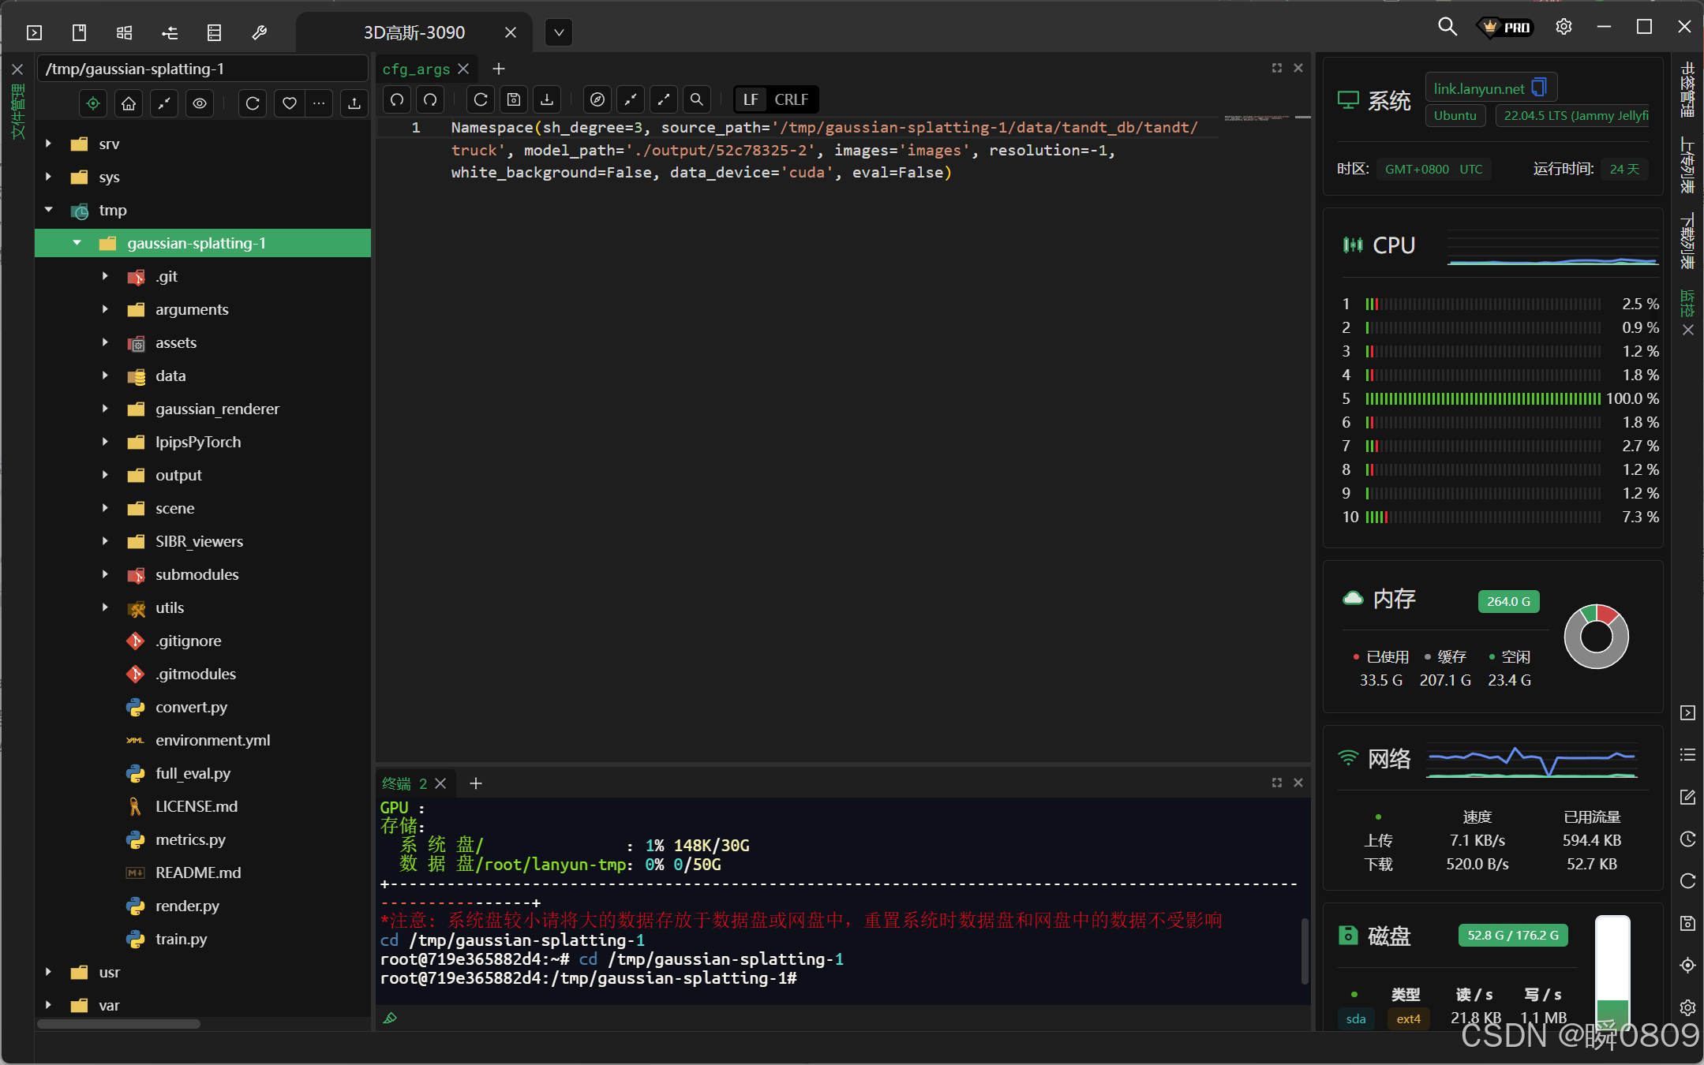Click the gear icon at the bottom right sidebar
This screenshot has height=1065, width=1704.
1687,1008
